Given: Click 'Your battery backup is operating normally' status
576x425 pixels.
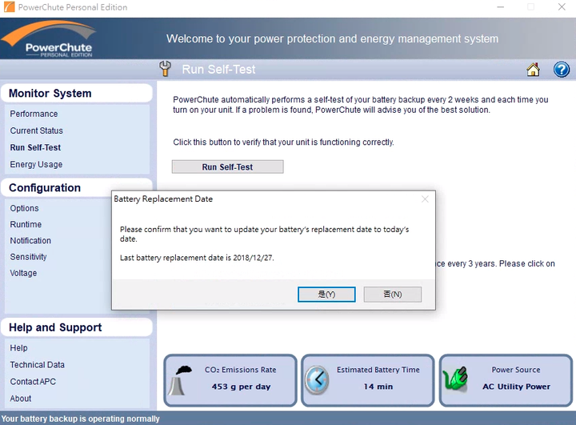Looking at the screenshot, I should coord(81,419).
